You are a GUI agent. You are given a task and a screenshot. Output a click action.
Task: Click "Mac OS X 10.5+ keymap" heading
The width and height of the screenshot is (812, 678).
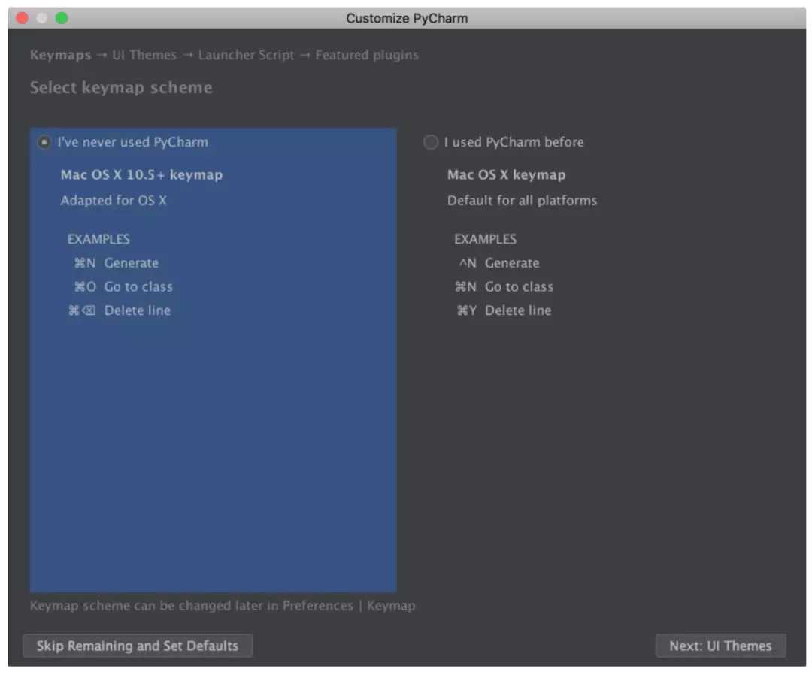[141, 175]
